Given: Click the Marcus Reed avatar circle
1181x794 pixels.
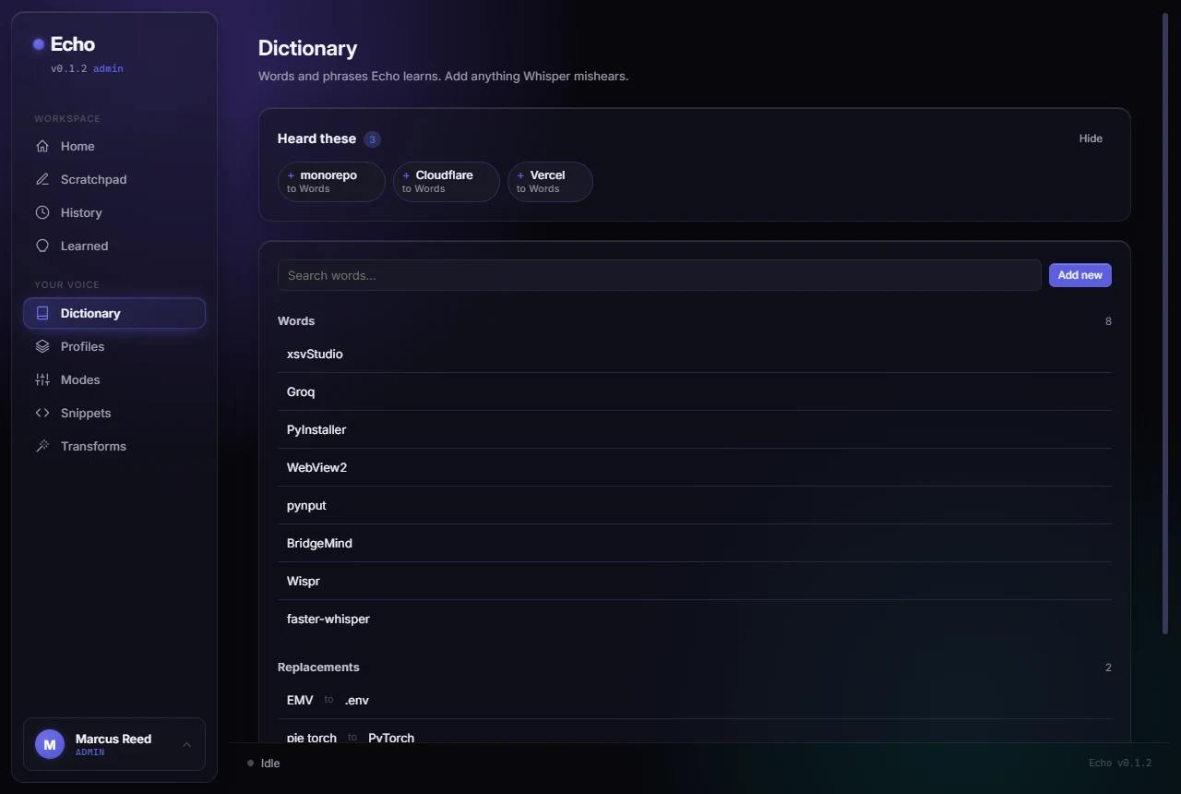Looking at the screenshot, I should pos(50,744).
